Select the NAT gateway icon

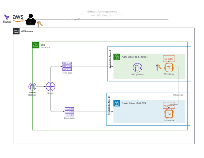click(137, 68)
